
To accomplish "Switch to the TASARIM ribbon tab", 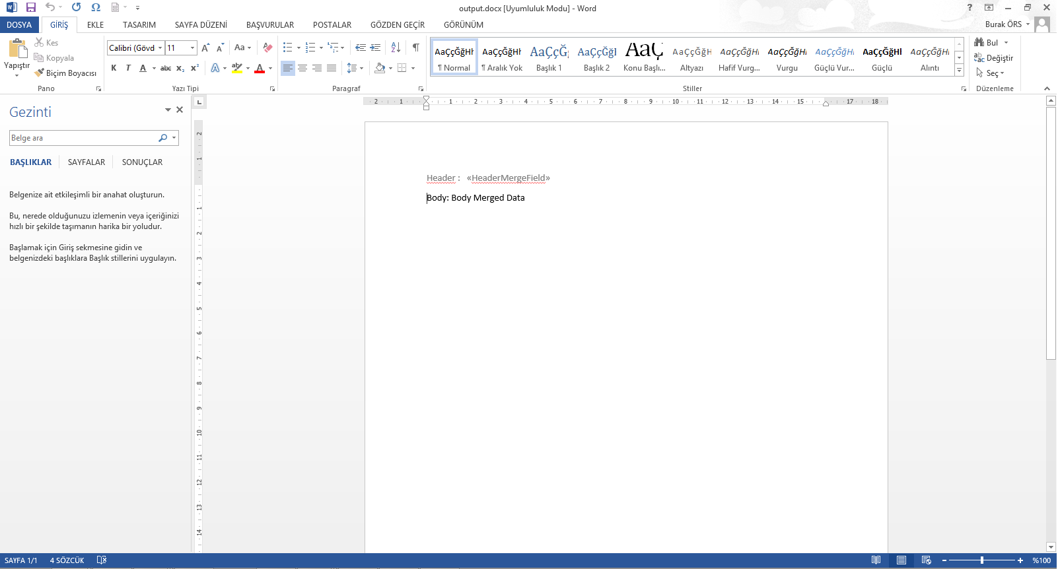I will tap(139, 24).
